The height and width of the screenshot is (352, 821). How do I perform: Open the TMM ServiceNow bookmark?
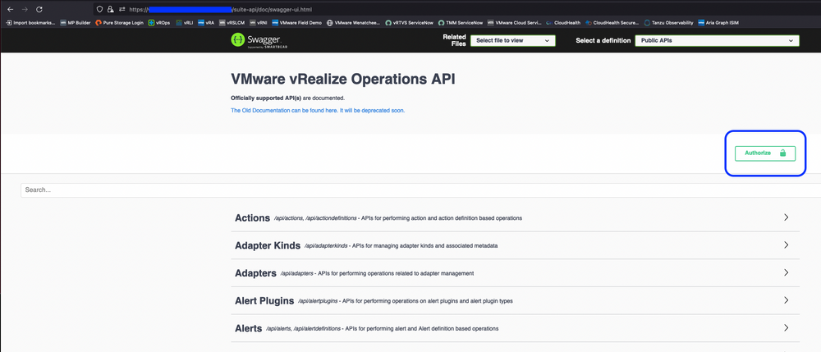461,23
